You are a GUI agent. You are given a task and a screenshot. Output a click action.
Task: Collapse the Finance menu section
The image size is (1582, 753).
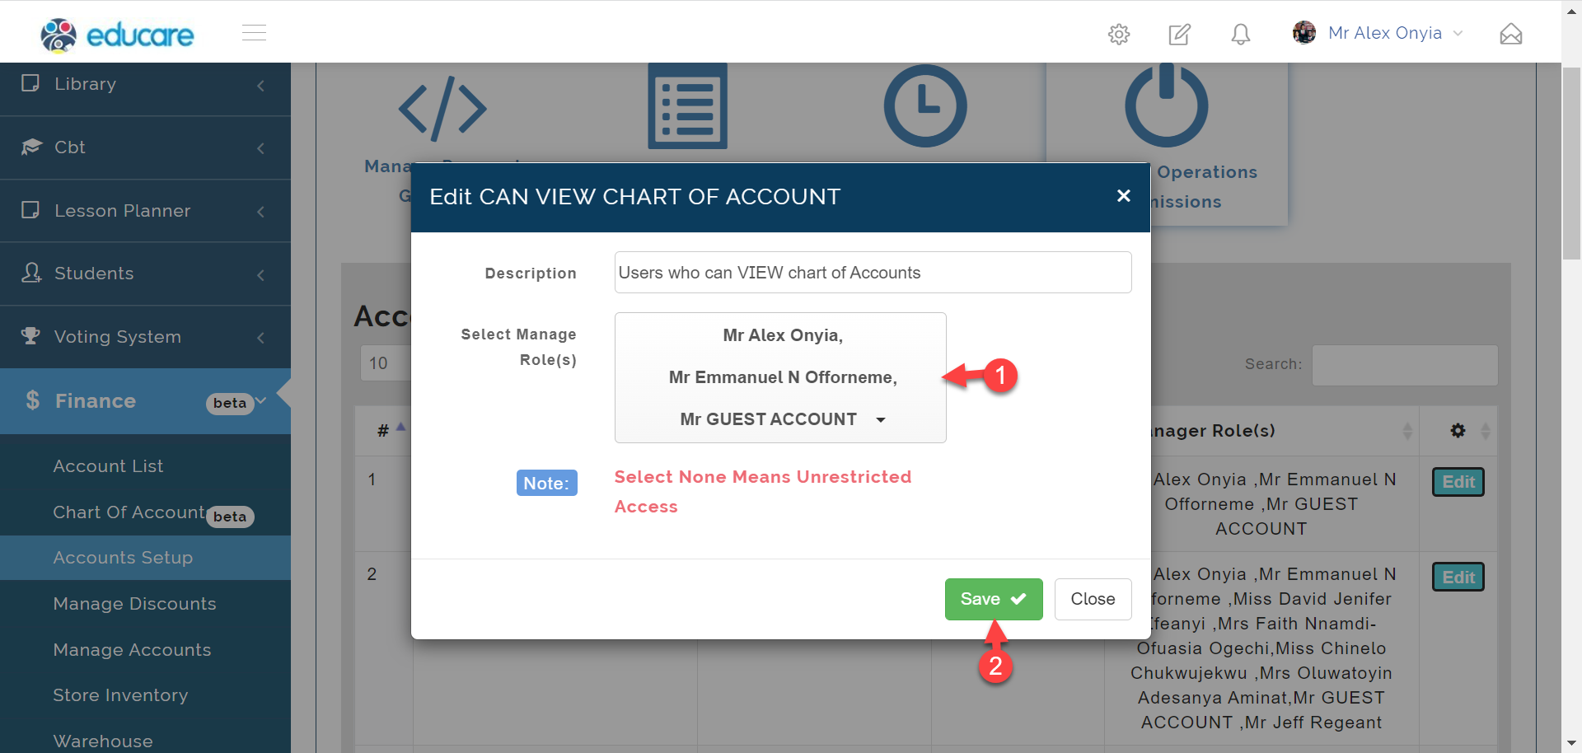[145, 401]
